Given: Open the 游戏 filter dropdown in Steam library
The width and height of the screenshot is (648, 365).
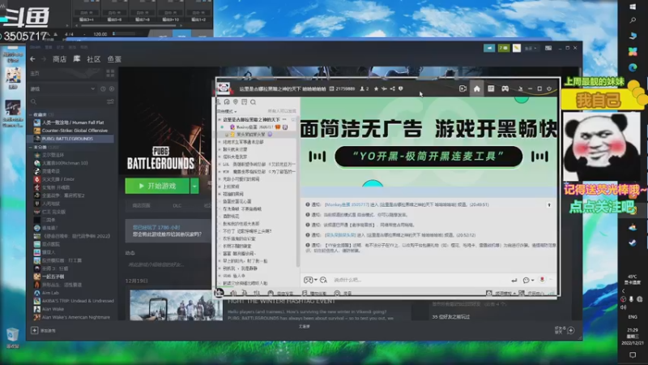Looking at the screenshot, I should click(x=62, y=89).
